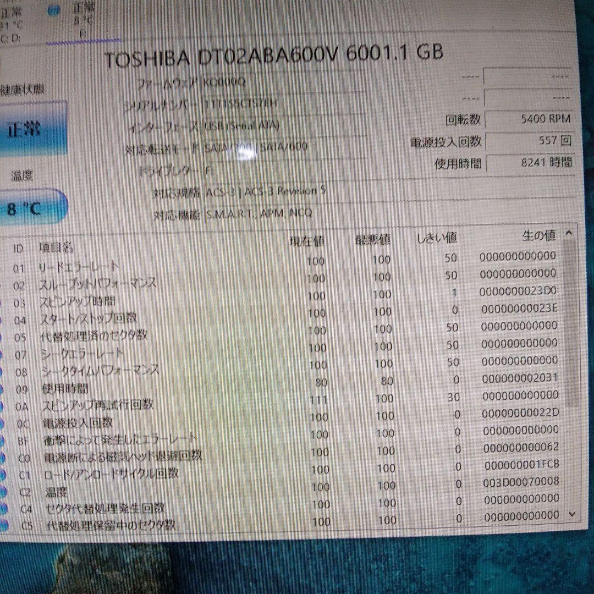Click the 項目名 column header
594x594 pixels.
[56, 248]
